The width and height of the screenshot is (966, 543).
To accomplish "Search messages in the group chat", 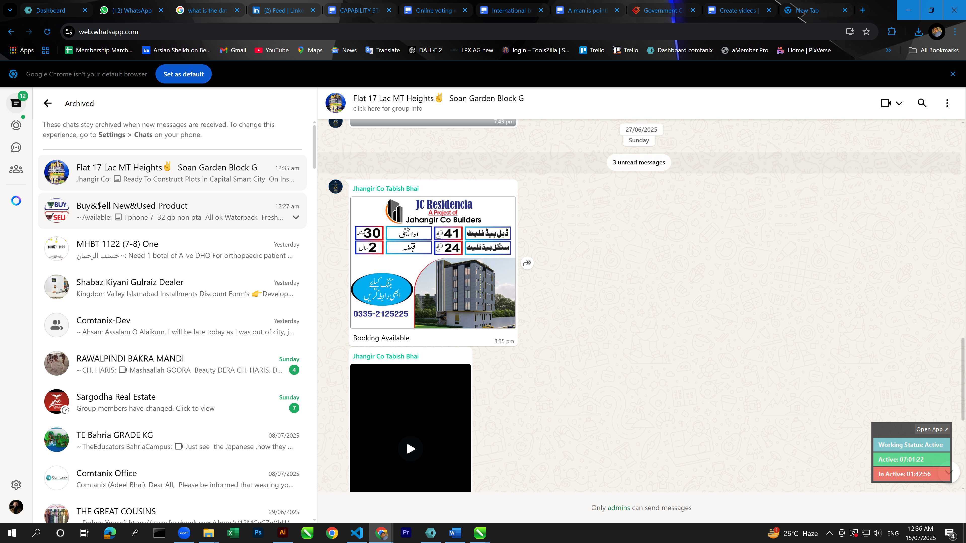I will (x=922, y=103).
